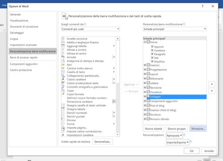The image size is (223, 161).
Task: Uncheck the Home tab checkbox
Action: tap(148, 42)
